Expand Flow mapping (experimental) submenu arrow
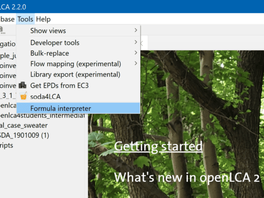The width and height of the screenshot is (264, 198). 136,64
